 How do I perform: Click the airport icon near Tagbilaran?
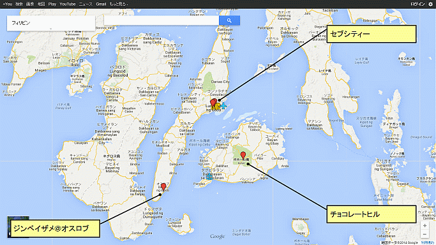[209, 176]
